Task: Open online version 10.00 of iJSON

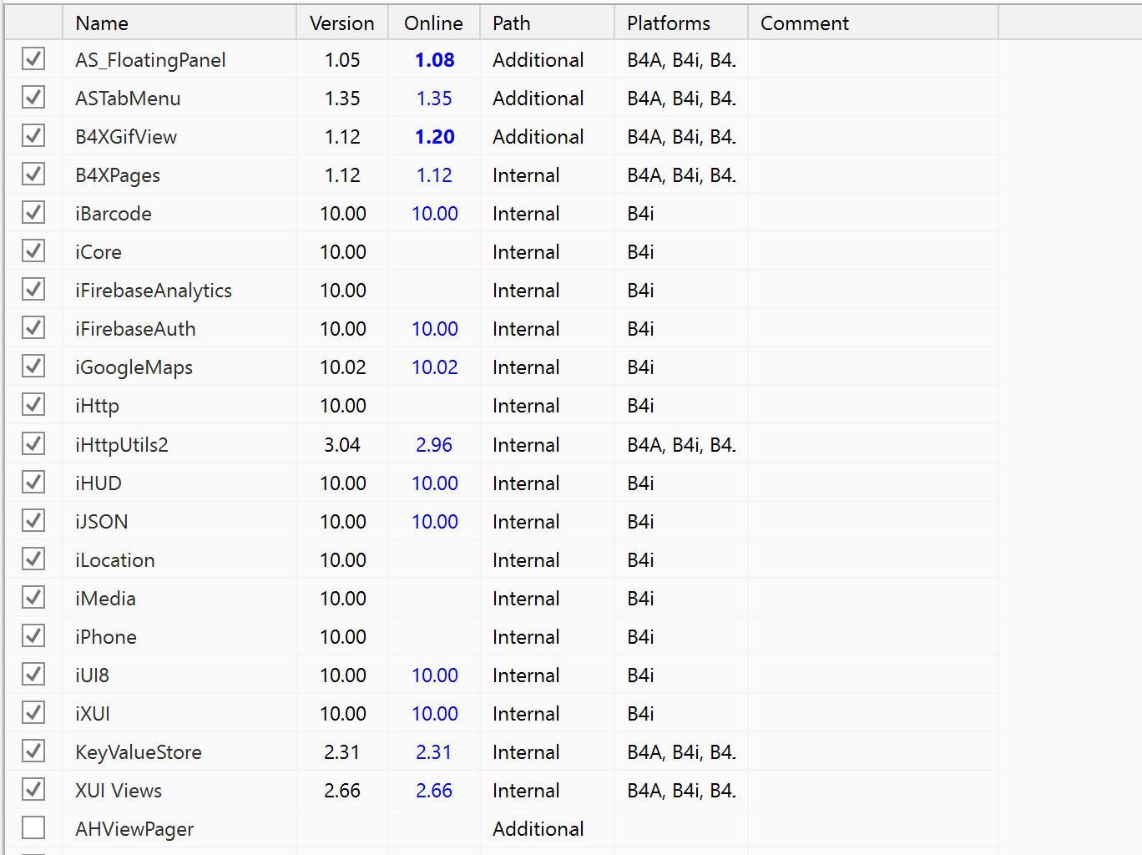Action: tap(435, 522)
